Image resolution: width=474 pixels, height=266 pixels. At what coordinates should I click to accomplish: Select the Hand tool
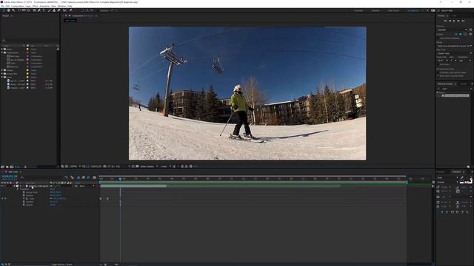(x=8, y=10)
